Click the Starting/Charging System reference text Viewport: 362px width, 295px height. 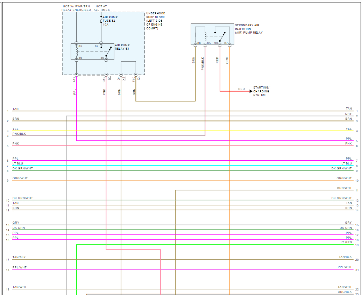[261, 91]
